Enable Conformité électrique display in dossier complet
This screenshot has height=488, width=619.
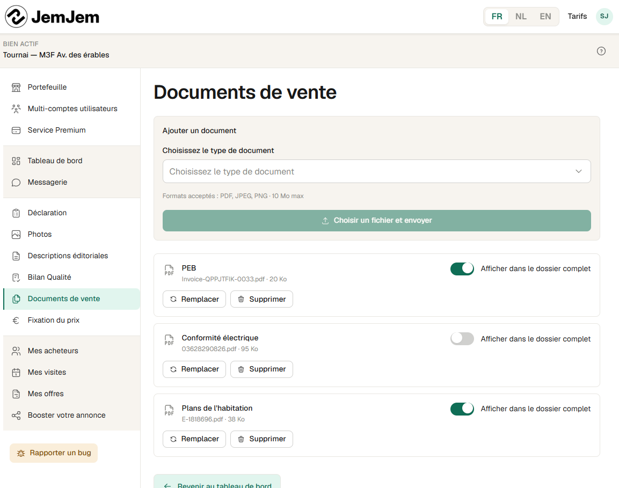(x=462, y=339)
